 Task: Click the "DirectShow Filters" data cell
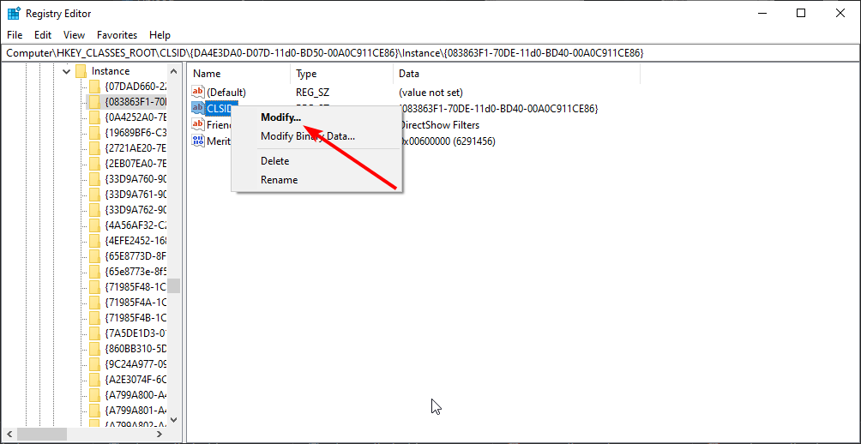click(x=439, y=125)
